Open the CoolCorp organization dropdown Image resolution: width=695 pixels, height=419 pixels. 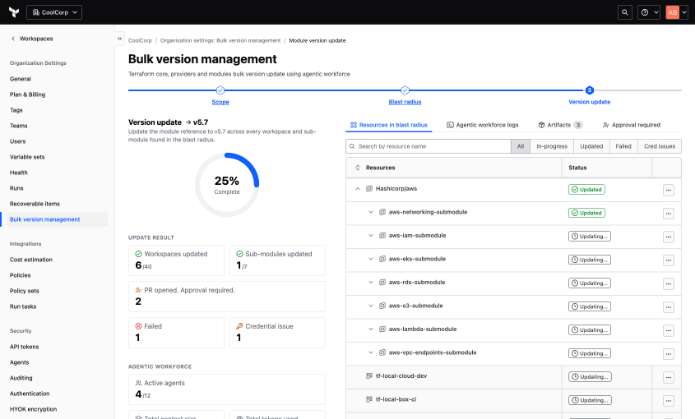(x=54, y=12)
